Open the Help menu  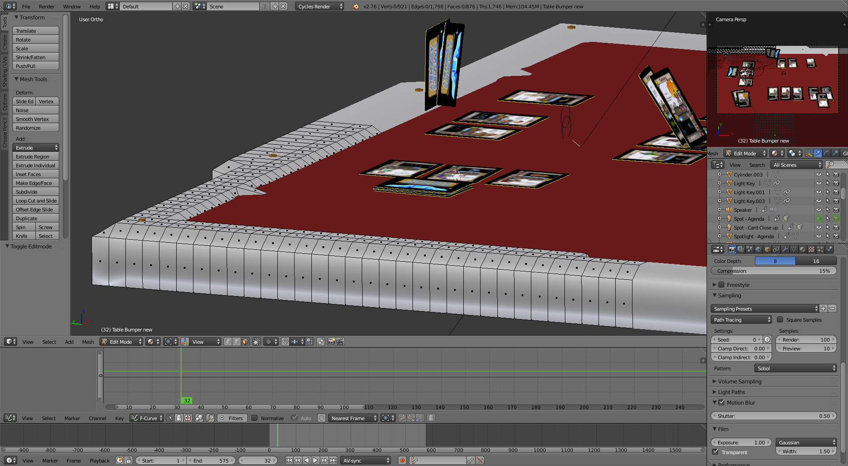click(x=95, y=6)
